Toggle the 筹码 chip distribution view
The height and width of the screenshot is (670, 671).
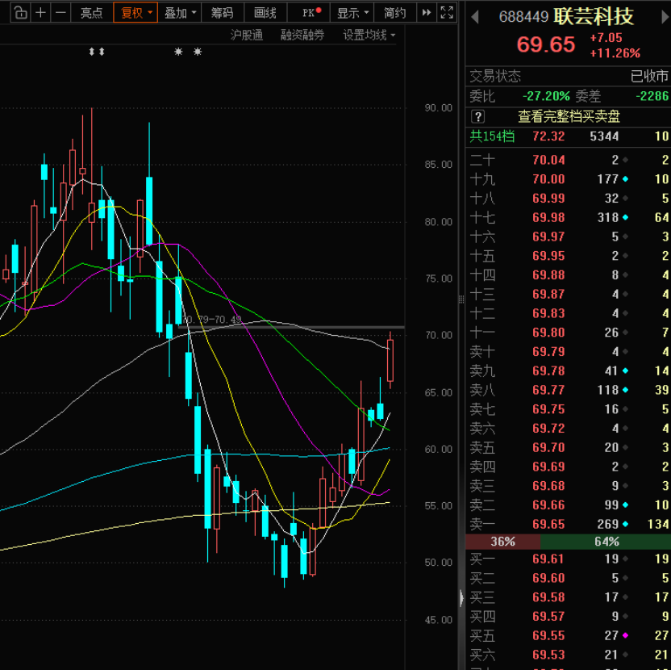[x=222, y=13]
